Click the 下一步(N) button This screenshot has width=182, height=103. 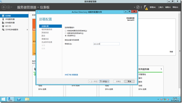[x=104, y=81]
